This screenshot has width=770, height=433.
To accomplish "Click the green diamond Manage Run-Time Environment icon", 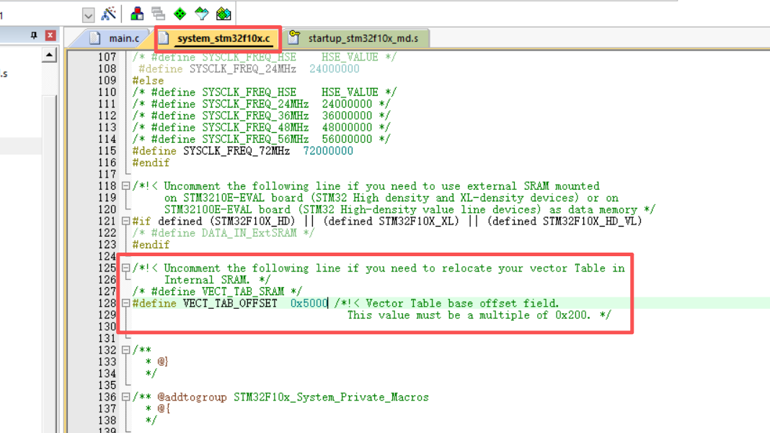I will click(x=180, y=14).
